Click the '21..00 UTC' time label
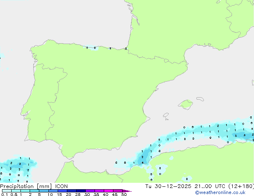The width and height of the screenshot is (254, 196). 210,186
